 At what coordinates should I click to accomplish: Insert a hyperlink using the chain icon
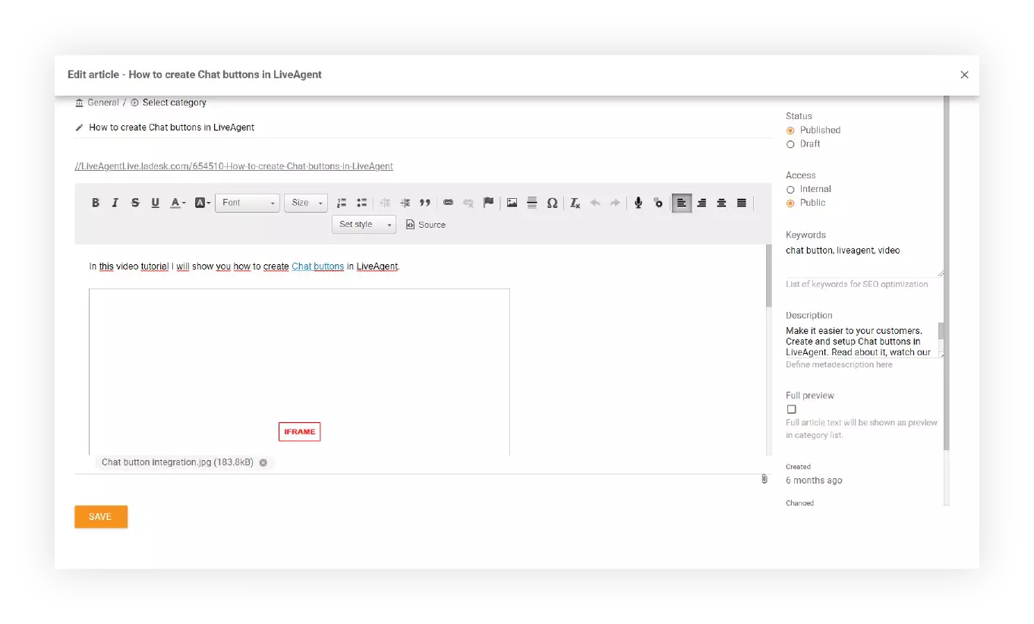(x=448, y=203)
